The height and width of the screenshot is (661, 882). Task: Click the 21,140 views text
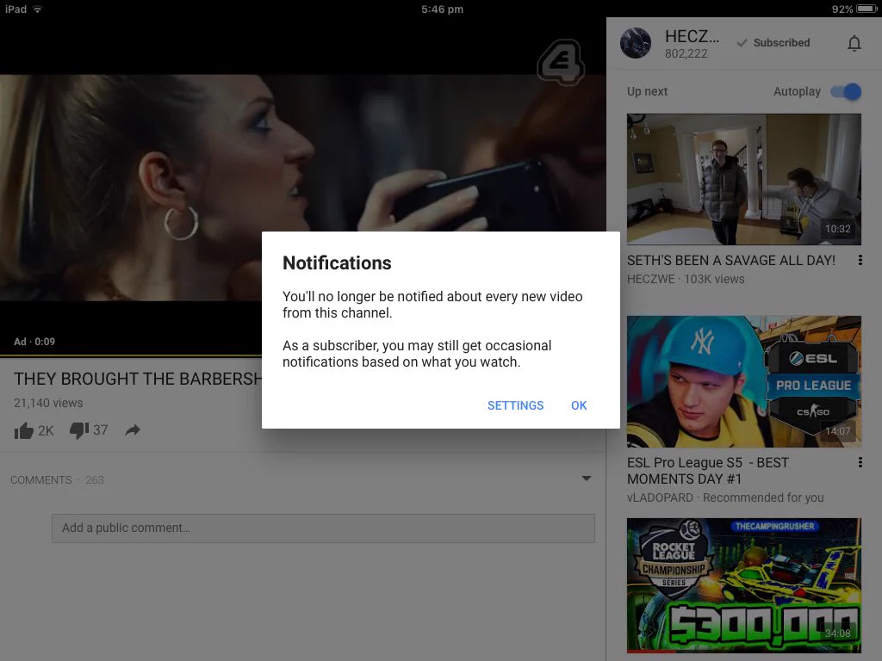[48, 403]
